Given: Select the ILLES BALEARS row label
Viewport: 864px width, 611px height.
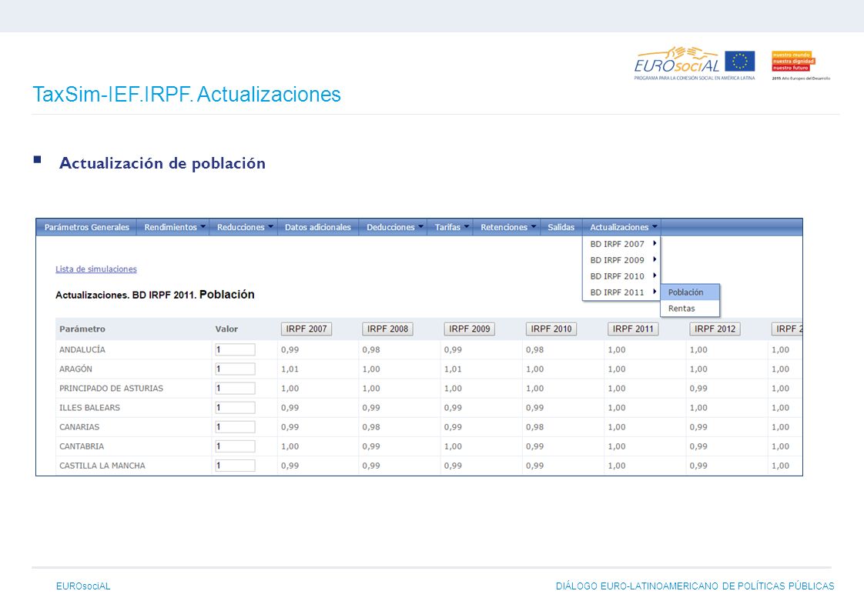Looking at the screenshot, I should pos(89,408).
